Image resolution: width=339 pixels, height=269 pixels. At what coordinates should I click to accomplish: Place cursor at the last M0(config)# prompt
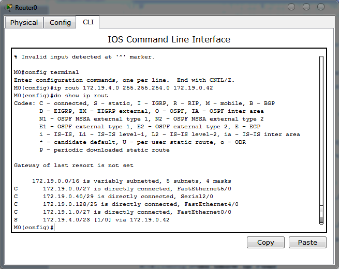pyautogui.click(x=55, y=228)
